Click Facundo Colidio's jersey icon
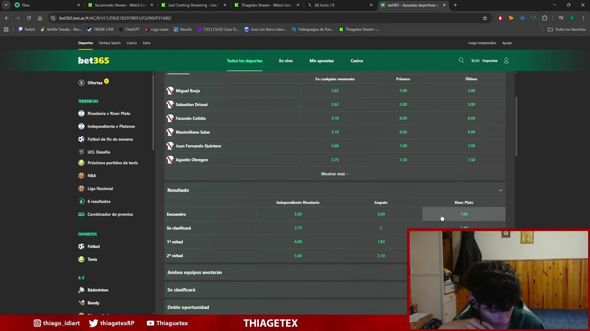The width and height of the screenshot is (590, 331). tap(170, 118)
